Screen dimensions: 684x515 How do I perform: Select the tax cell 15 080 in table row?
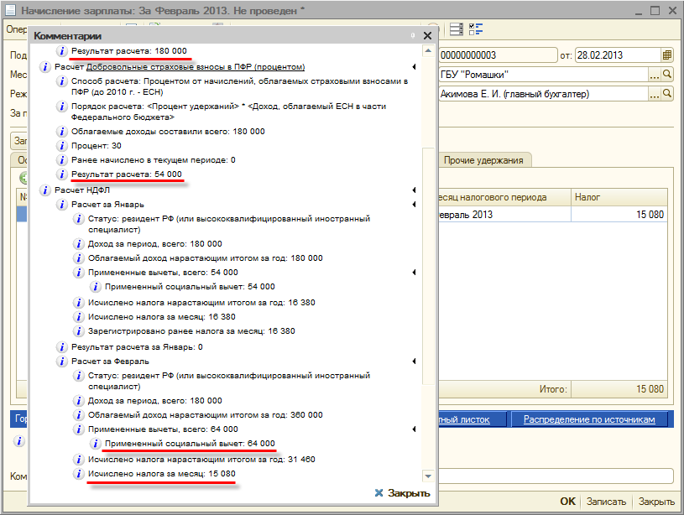[x=619, y=215]
